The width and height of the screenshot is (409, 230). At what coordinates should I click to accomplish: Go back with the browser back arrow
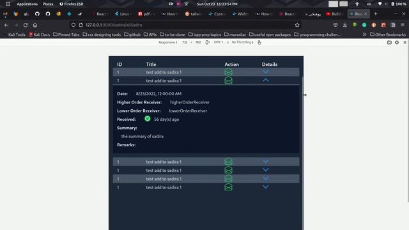[6, 25]
